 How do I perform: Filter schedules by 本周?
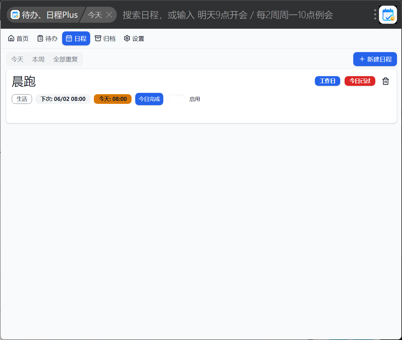(x=38, y=59)
